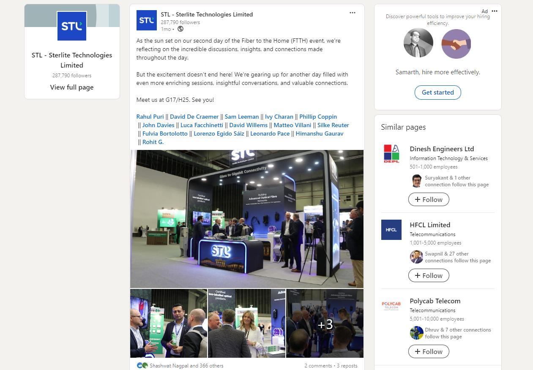The height and width of the screenshot is (370, 533).
Task: Open HFCL Limited page name
Action: coord(430,225)
